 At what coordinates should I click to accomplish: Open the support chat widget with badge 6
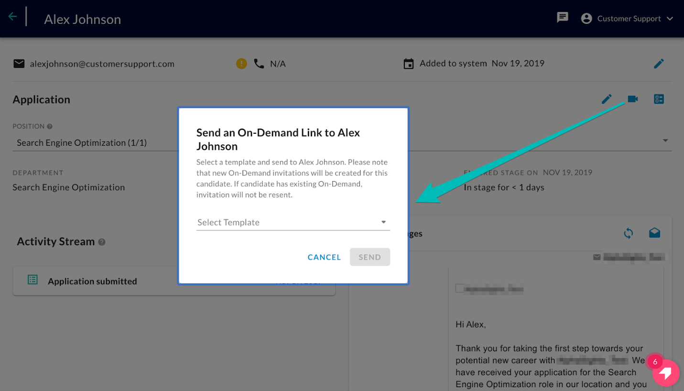(x=666, y=373)
